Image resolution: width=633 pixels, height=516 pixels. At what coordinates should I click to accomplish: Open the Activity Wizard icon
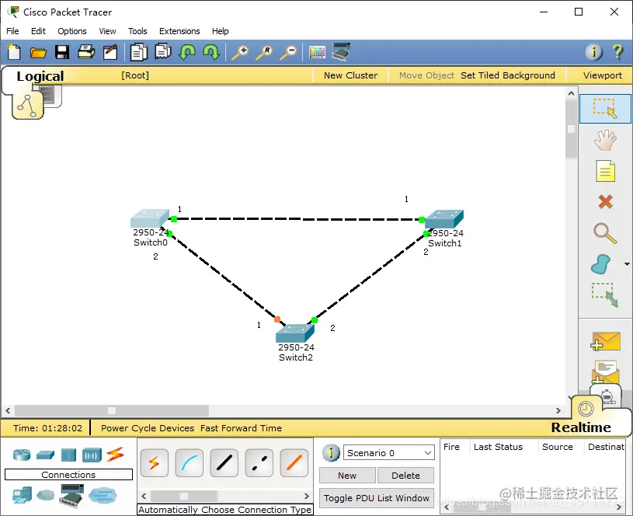tap(110, 52)
